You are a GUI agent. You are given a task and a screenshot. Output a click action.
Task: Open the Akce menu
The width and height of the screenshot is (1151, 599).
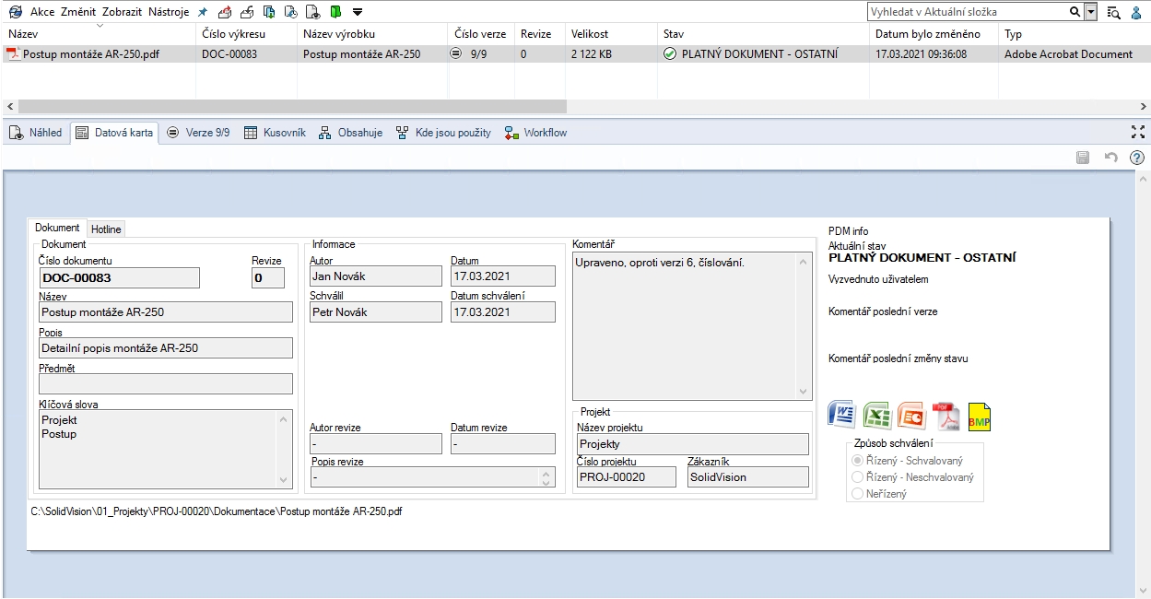[42, 12]
